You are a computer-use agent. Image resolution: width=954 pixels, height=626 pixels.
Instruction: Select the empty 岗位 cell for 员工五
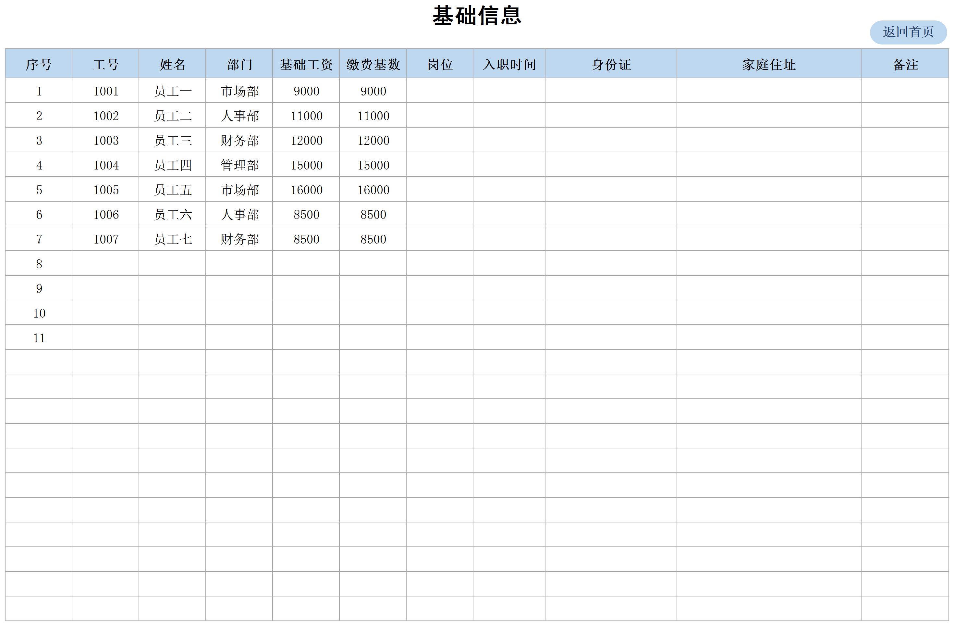(x=440, y=190)
